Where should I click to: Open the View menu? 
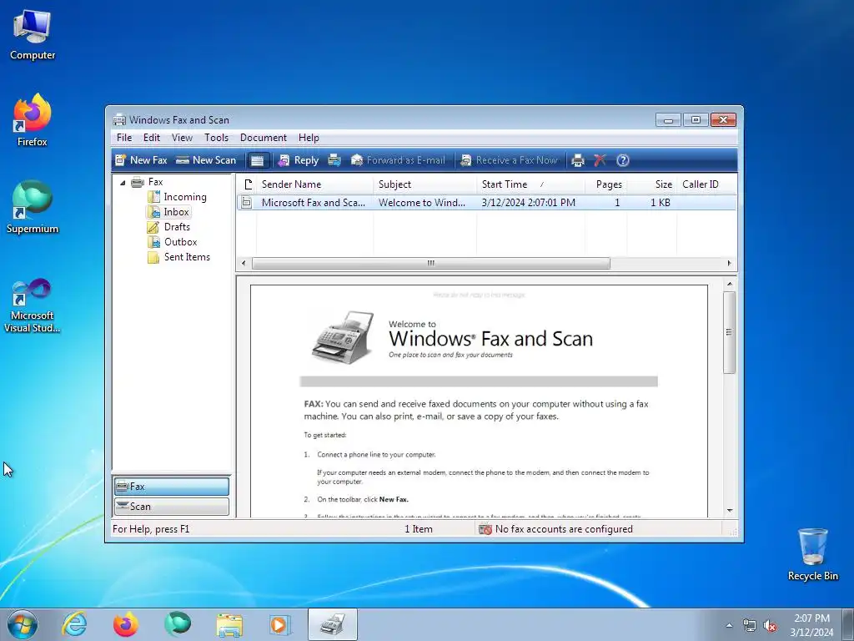point(182,138)
